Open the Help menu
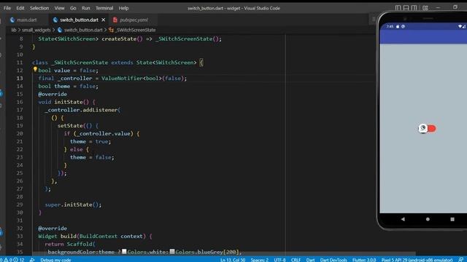 tap(123, 8)
